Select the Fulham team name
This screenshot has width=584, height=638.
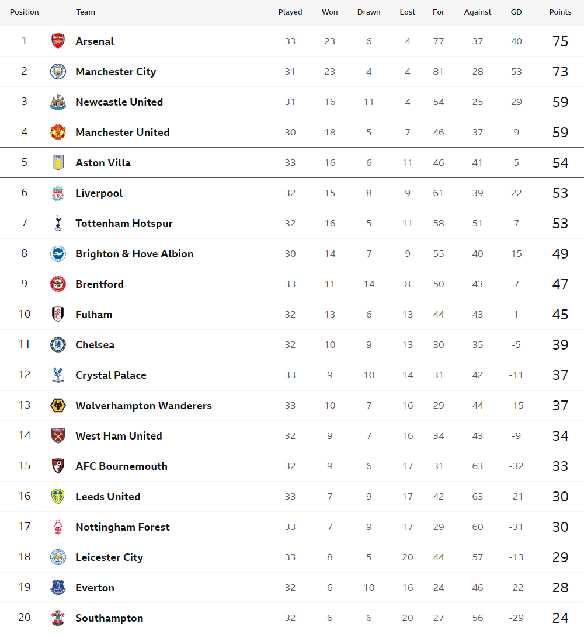click(94, 315)
